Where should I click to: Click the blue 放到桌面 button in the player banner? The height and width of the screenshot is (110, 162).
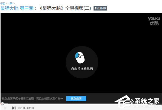(x=76, y=98)
